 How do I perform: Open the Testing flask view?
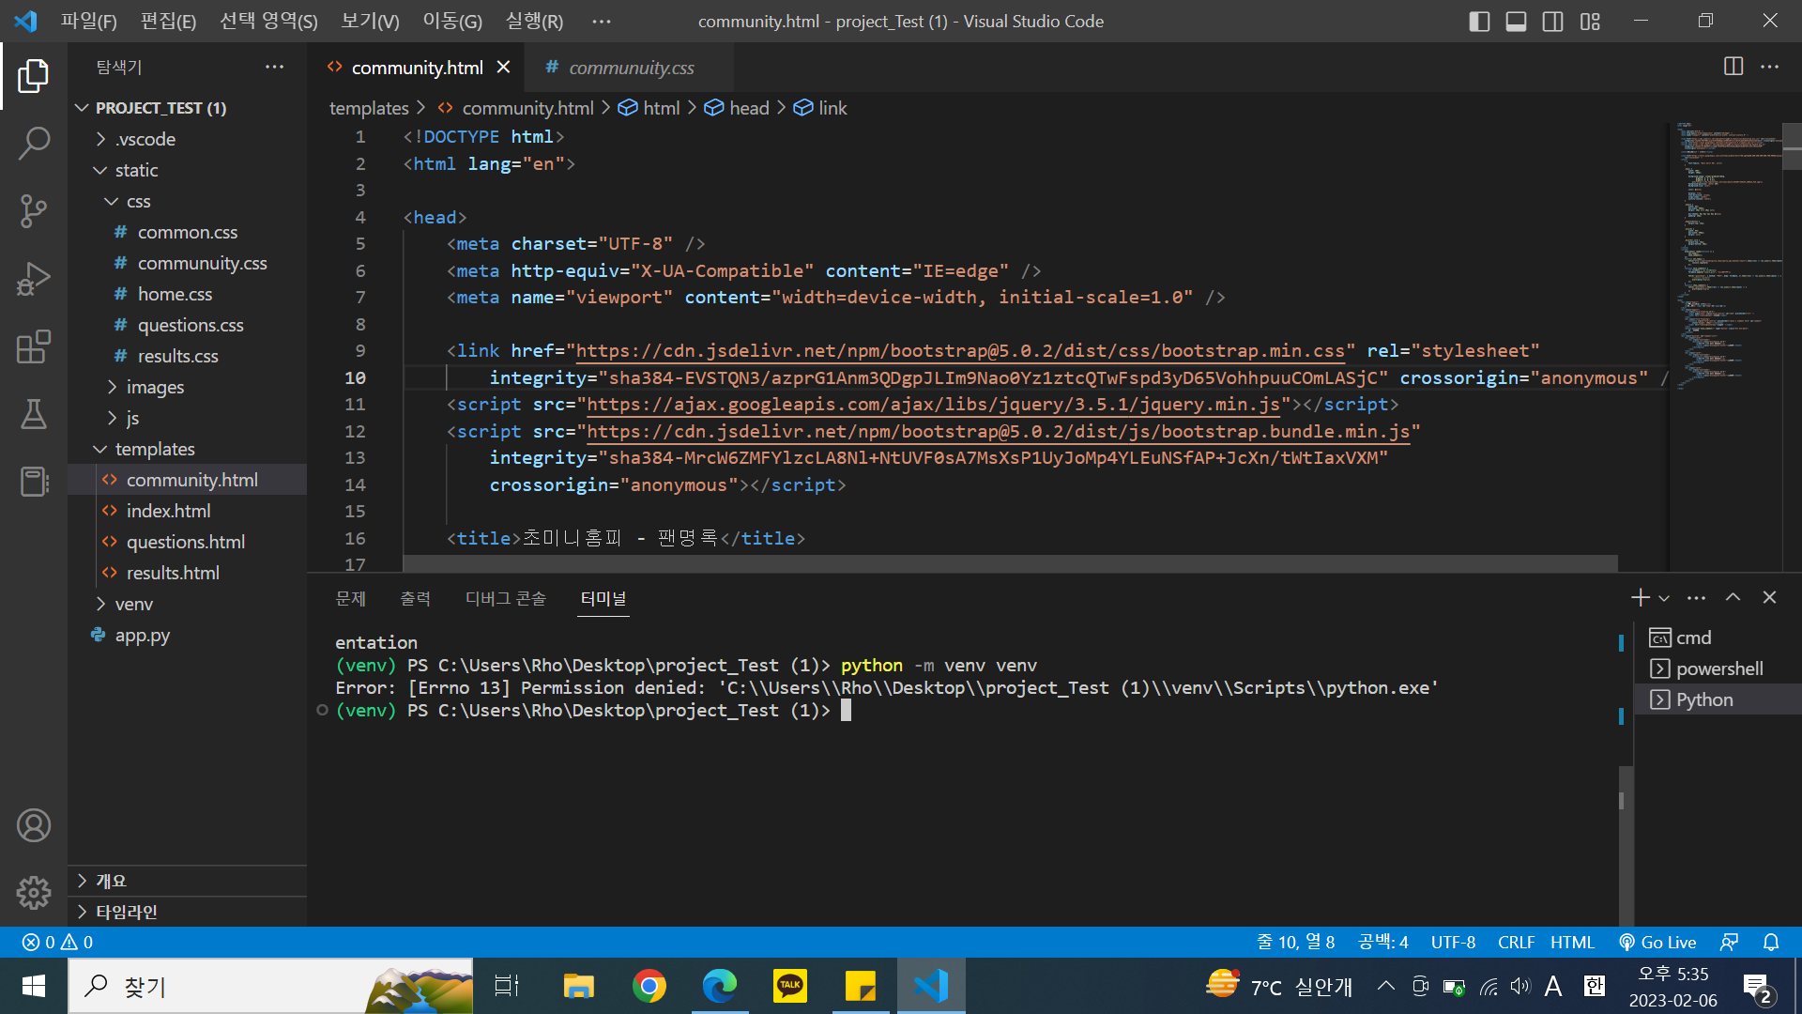click(34, 414)
